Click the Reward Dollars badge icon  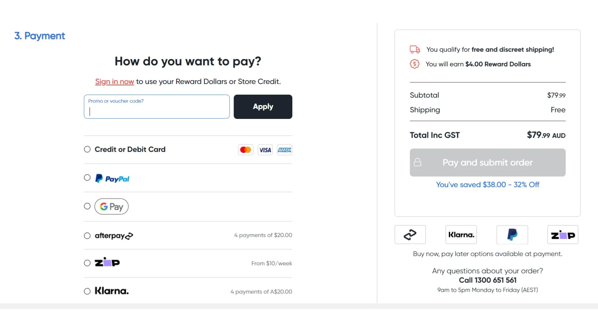[x=415, y=64]
